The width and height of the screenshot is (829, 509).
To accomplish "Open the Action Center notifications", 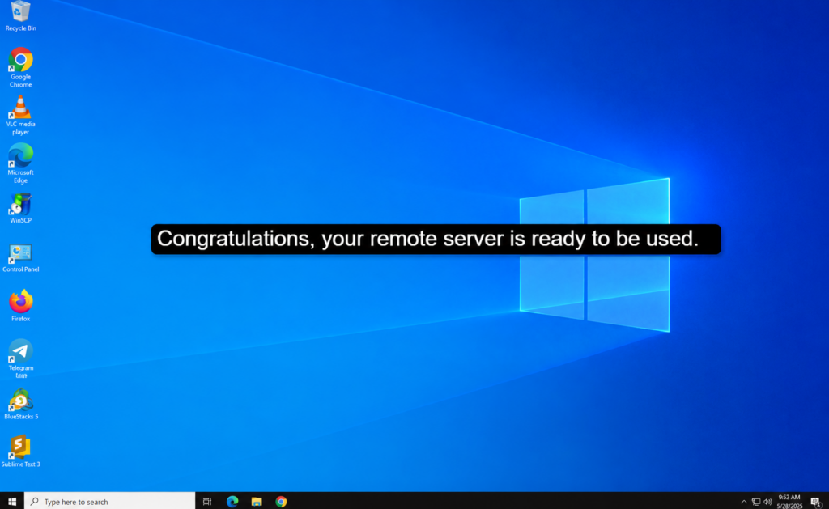I will click(x=816, y=502).
